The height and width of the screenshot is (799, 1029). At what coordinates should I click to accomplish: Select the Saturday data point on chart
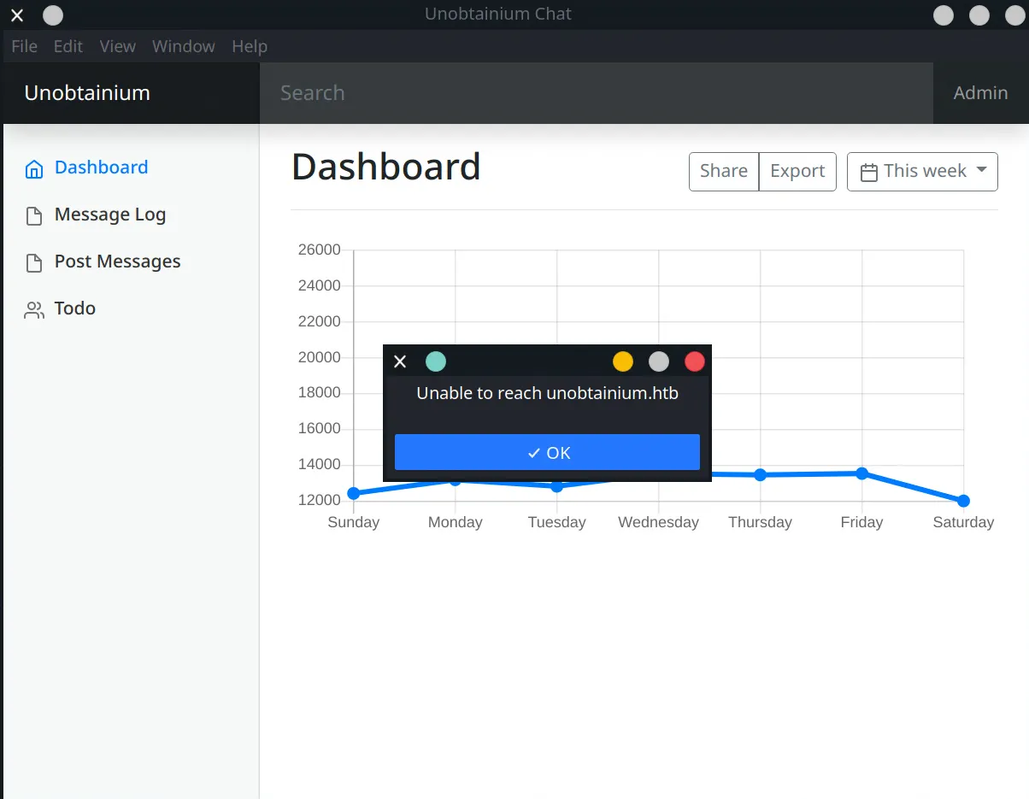click(963, 501)
